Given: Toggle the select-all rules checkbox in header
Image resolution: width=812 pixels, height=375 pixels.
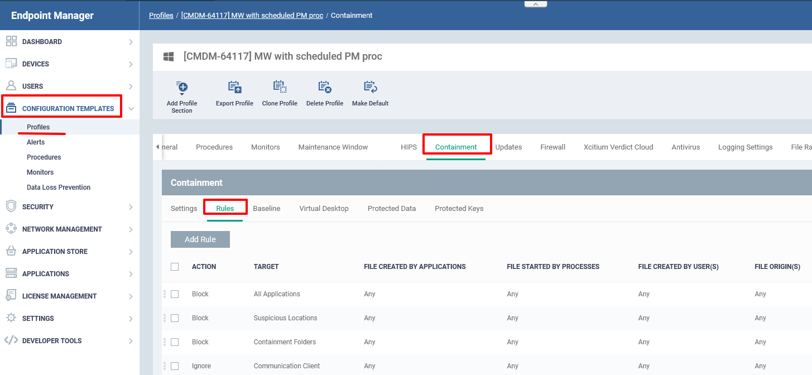Looking at the screenshot, I should [x=175, y=267].
